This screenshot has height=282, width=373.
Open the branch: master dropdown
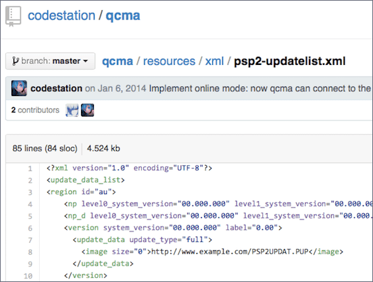point(51,61)
